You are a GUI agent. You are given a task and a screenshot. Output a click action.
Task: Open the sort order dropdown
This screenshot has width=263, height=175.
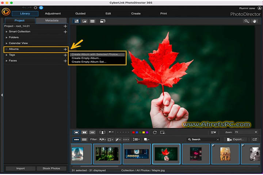coord(136,140)
